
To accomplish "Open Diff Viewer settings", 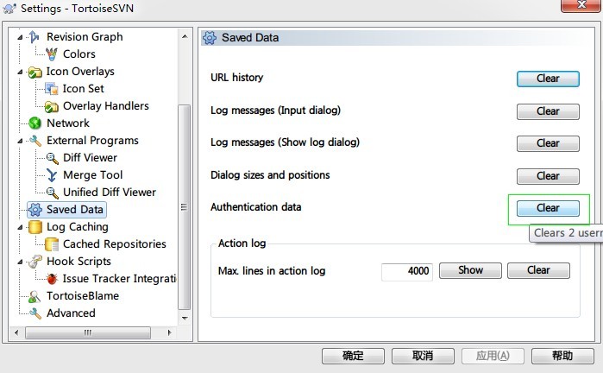I will coord(90,158).
